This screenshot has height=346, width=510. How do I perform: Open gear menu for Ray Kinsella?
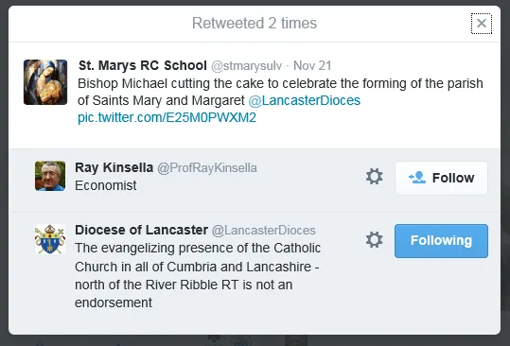(x=374, y=177)
